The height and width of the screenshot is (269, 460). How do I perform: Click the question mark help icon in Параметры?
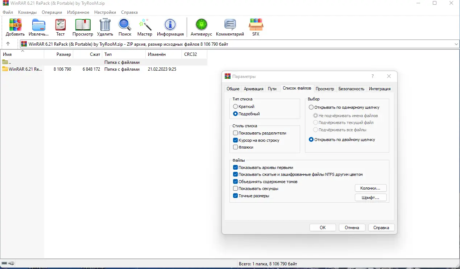(x=373, y=76)
